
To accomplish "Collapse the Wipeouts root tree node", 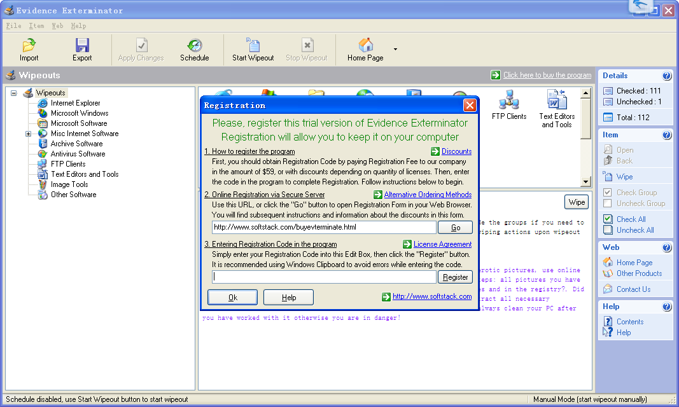I will tap(14, 93).
